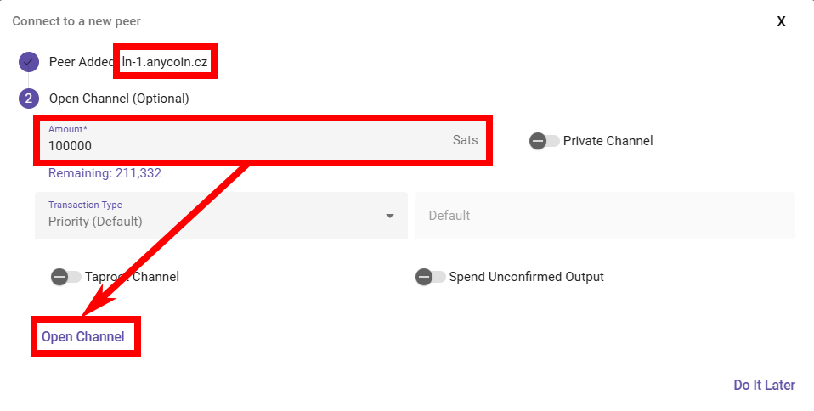814x411 pixels.
Task: Enable the Taproot Channel switch
Action: pyautogui.click(x=66, y=277)
